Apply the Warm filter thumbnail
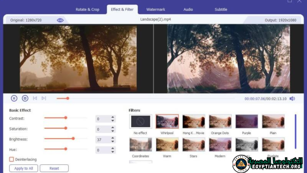 (167, 144)
